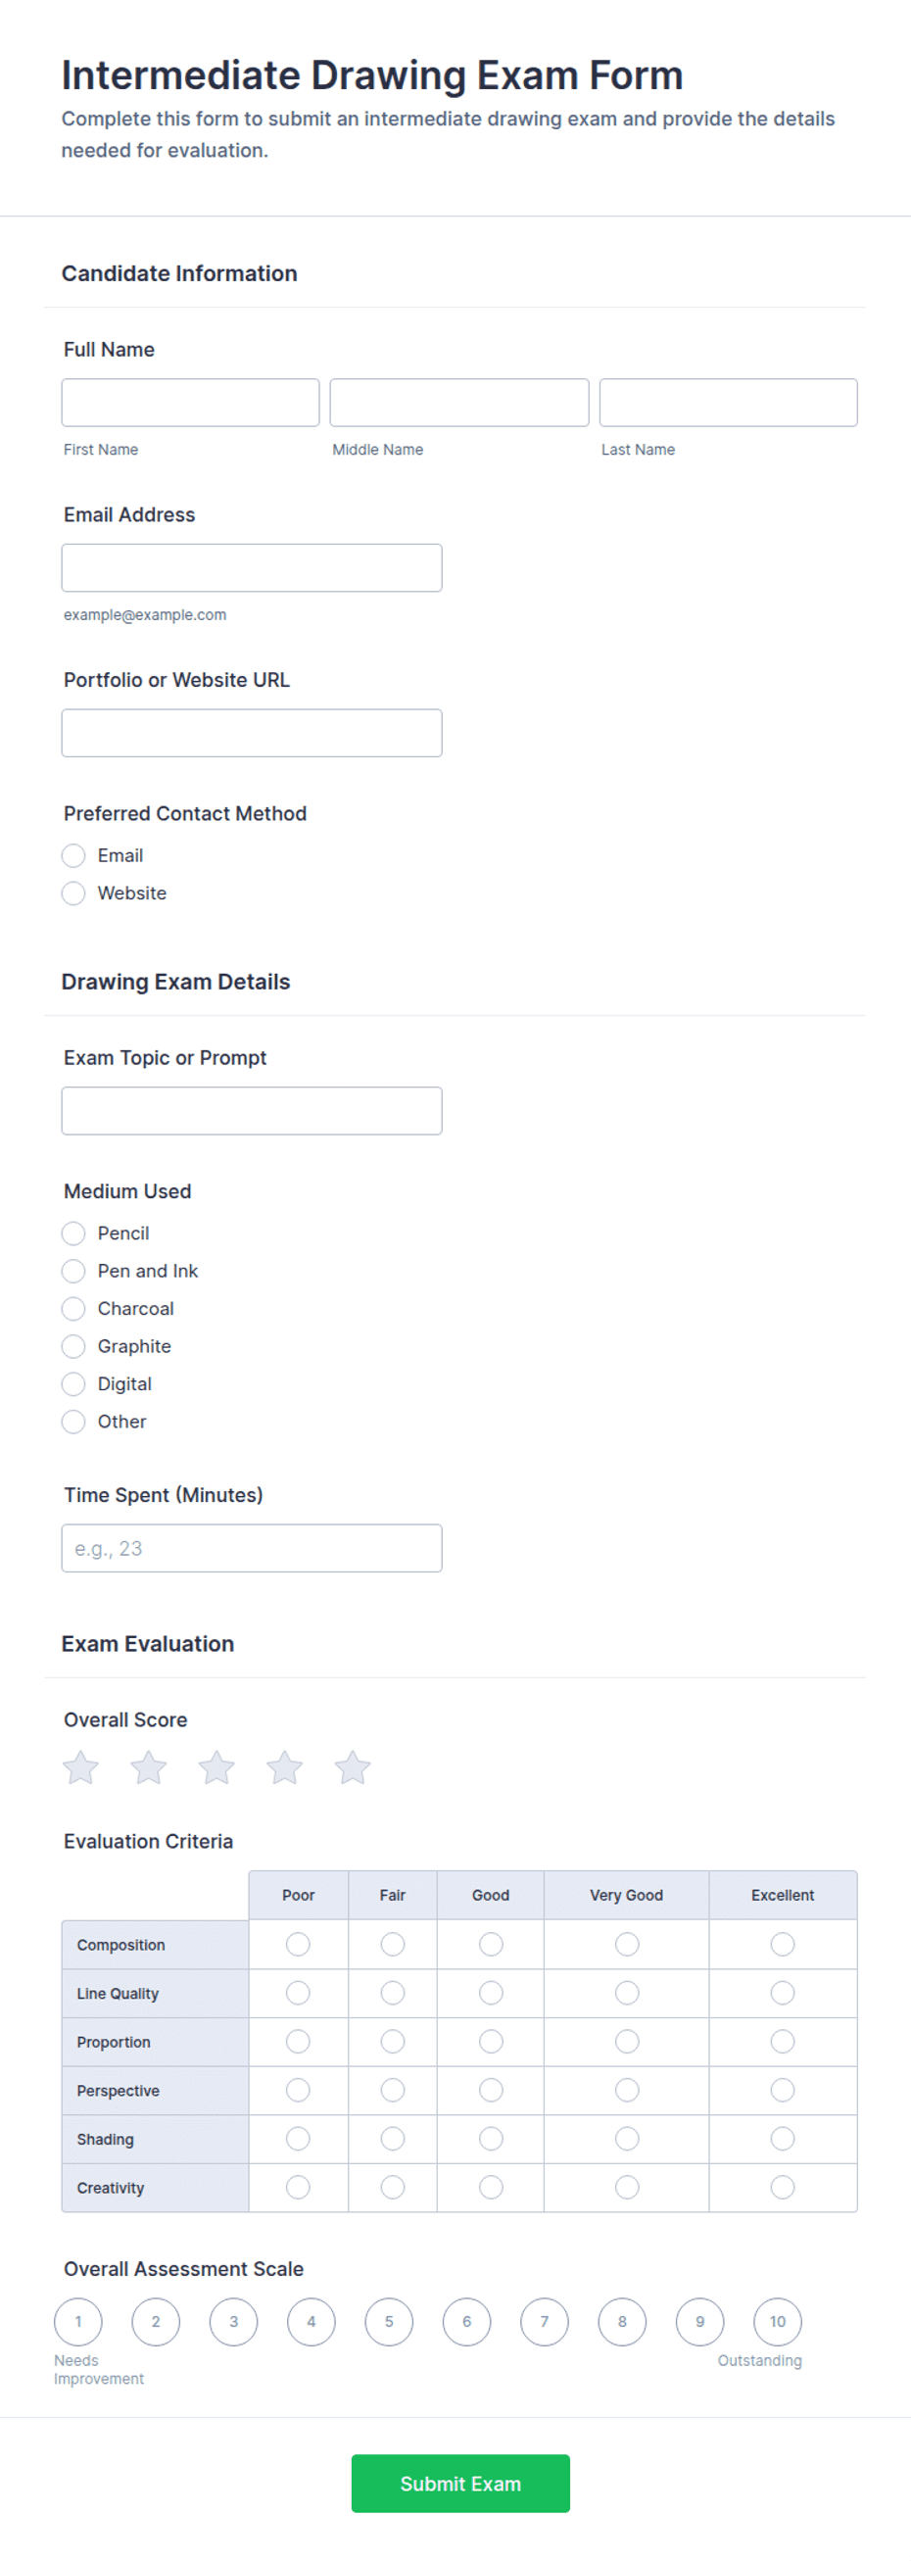This screenshot has height=2561, width=911.
Task: Set Creativity to Poor
Action: click(x=298, y=2187)
